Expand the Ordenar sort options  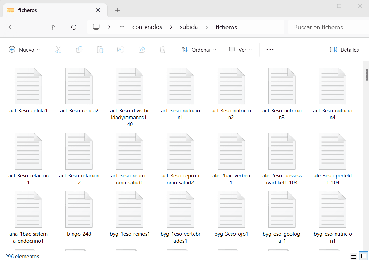click(x=199, y=50)
